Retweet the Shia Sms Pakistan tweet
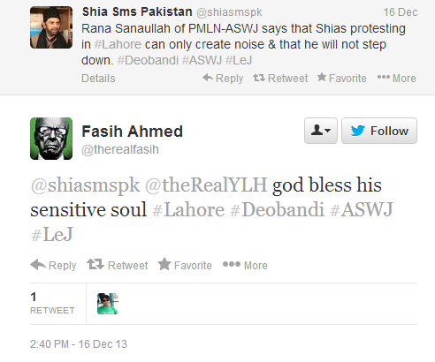The height and width of the screenshot is (362, 435). (x=280, y=79)
